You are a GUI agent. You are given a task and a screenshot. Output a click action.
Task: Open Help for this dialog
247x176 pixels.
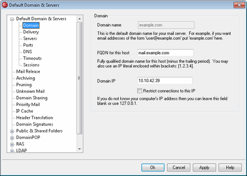point(230,168)
